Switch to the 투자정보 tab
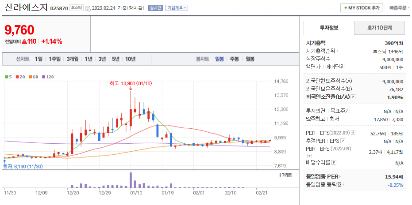 click(329, 27)
